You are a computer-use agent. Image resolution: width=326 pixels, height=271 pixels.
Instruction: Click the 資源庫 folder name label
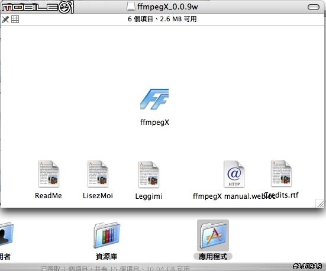click(x=106, y=256)
